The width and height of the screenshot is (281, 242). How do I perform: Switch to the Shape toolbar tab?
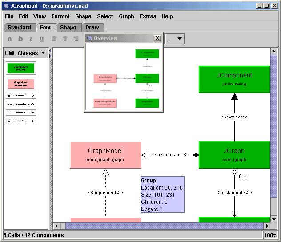pos(68,28)
